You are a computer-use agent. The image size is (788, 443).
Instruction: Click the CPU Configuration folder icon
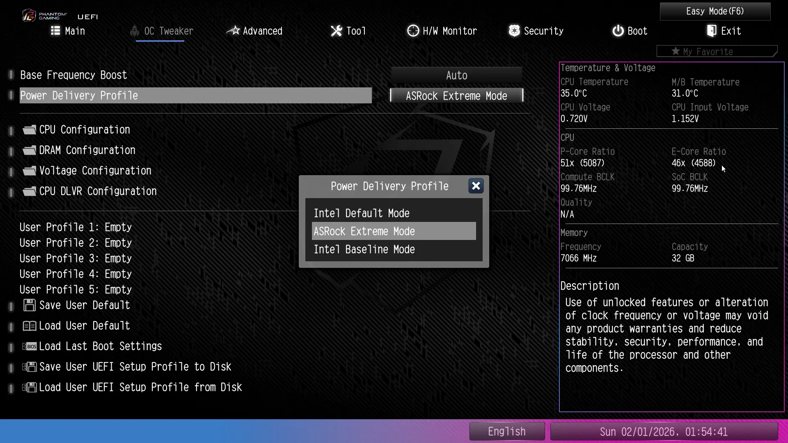tap(29, 130)
